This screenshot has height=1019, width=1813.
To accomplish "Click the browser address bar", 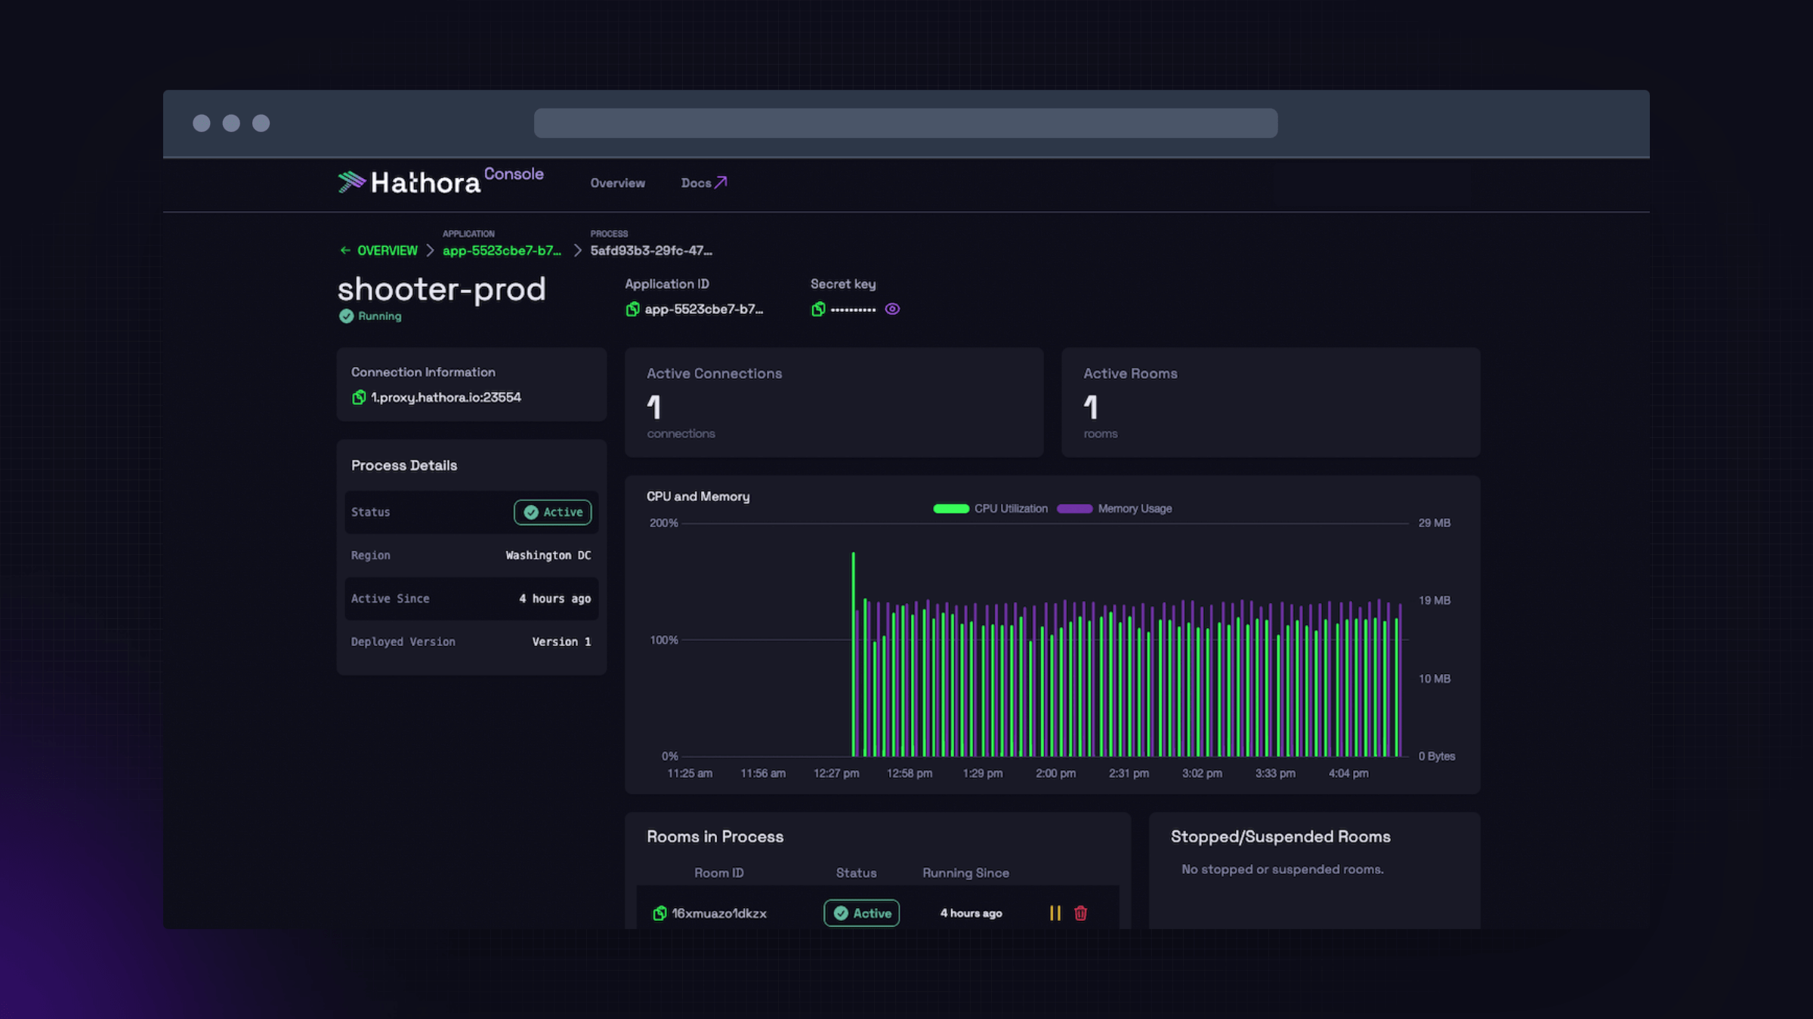I will (x=906, y=123).
